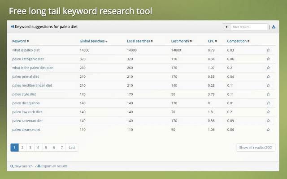This screenshot has width=287, height=179.
Task: Click 'Show all results (200)' button
Action: (256, 147)
